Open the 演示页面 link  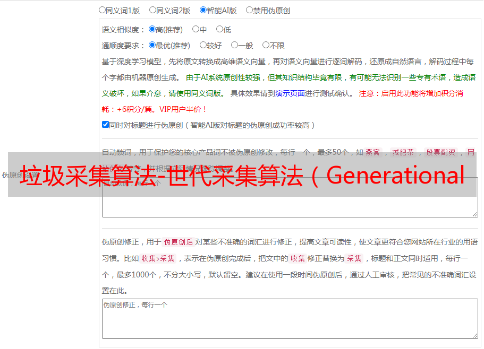pyautogui.click(x=290, y=93)
